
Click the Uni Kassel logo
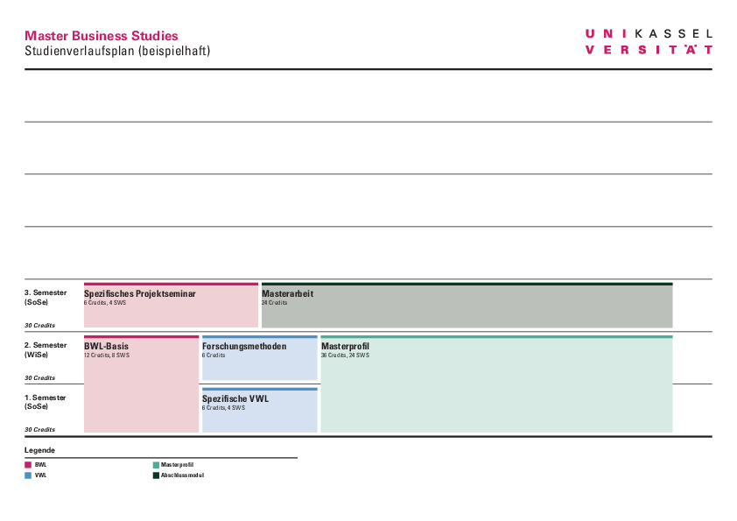(648, 41)
